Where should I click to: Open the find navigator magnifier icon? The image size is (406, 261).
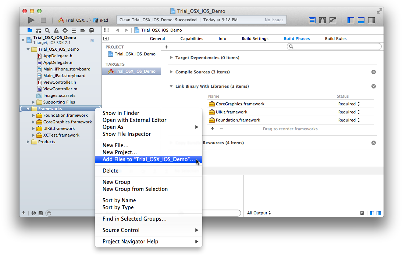tap(47, 30)
